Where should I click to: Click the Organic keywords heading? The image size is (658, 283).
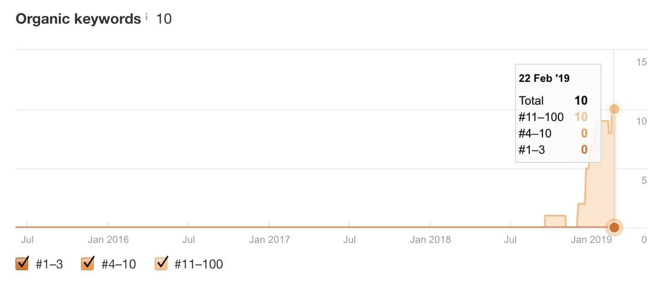click(x=78, y=19)
